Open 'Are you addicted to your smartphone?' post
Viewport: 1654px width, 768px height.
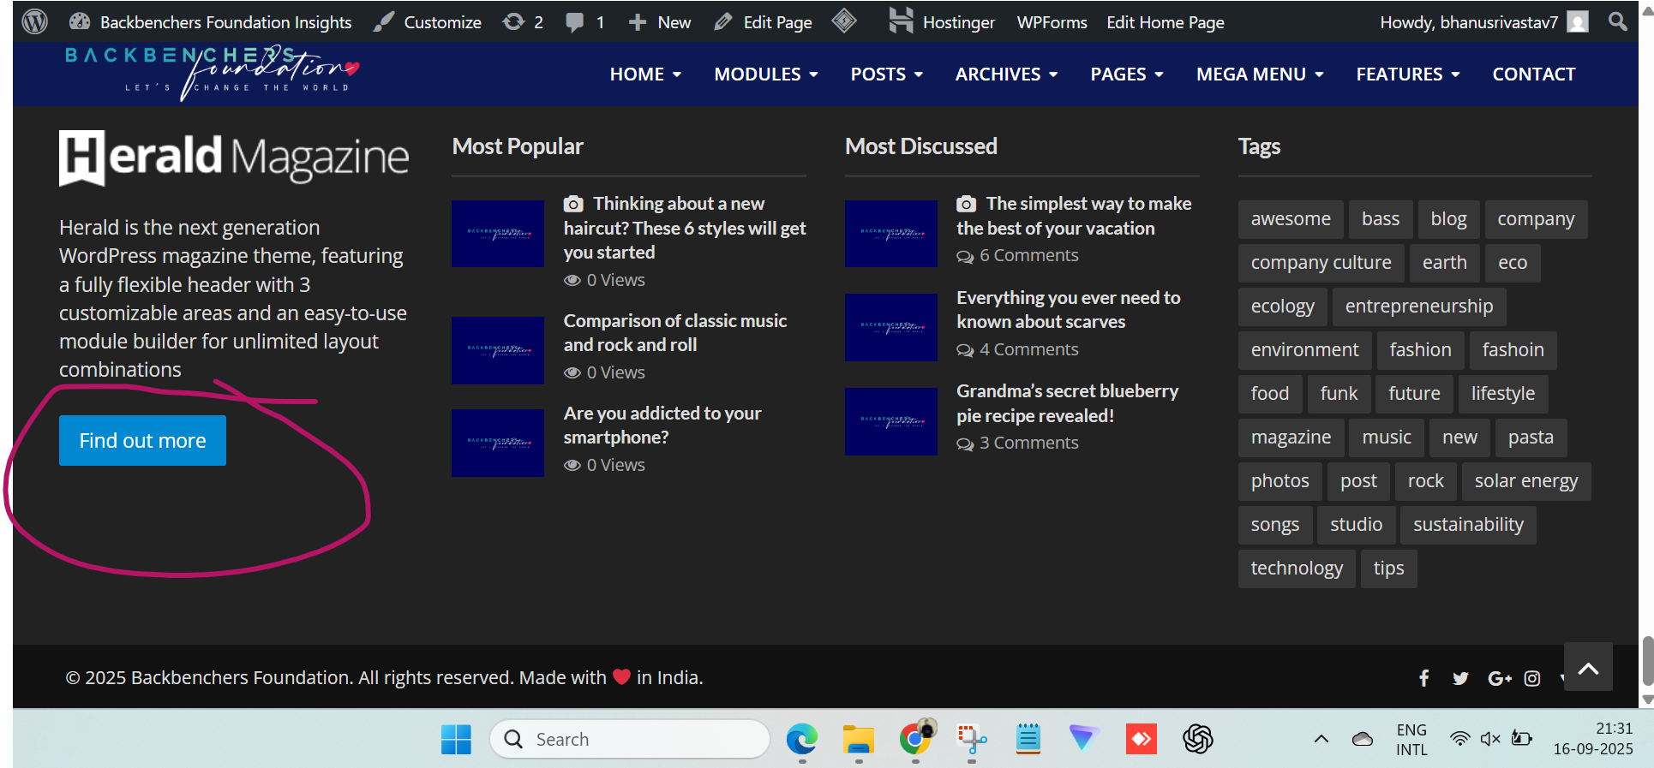[662, 425]
